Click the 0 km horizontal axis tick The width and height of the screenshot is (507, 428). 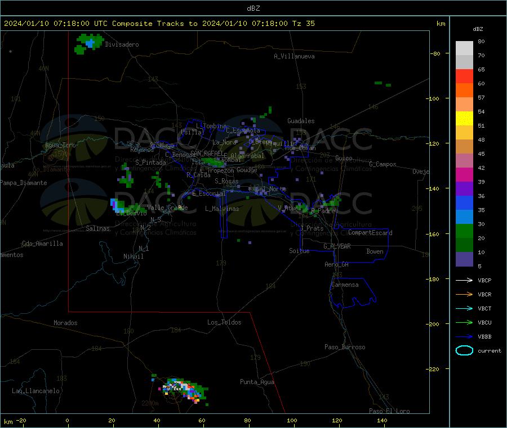point(67,420)
